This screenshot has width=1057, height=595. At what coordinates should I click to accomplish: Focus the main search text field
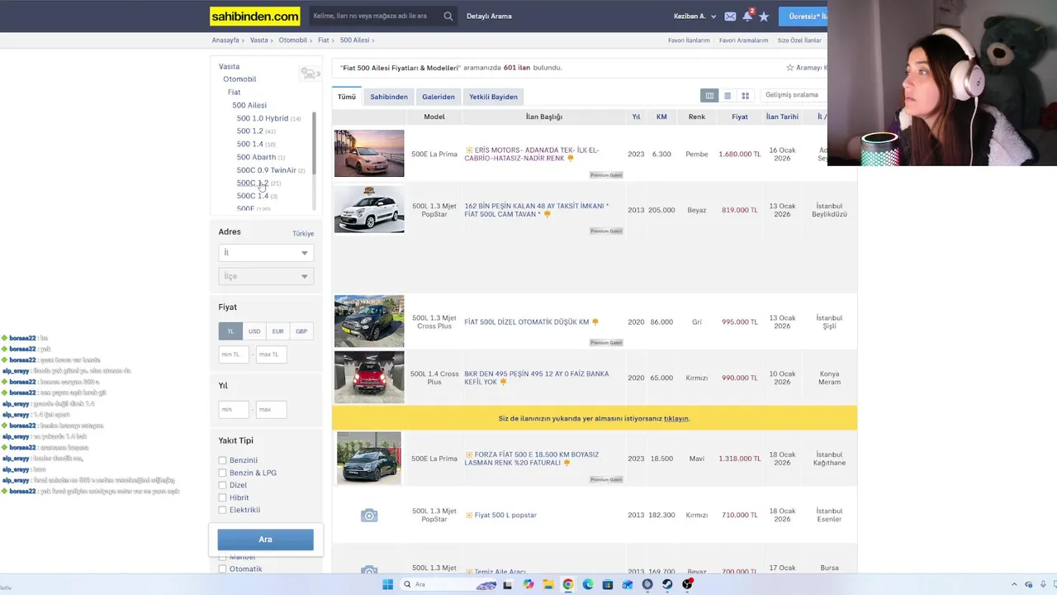coord(376,16)
